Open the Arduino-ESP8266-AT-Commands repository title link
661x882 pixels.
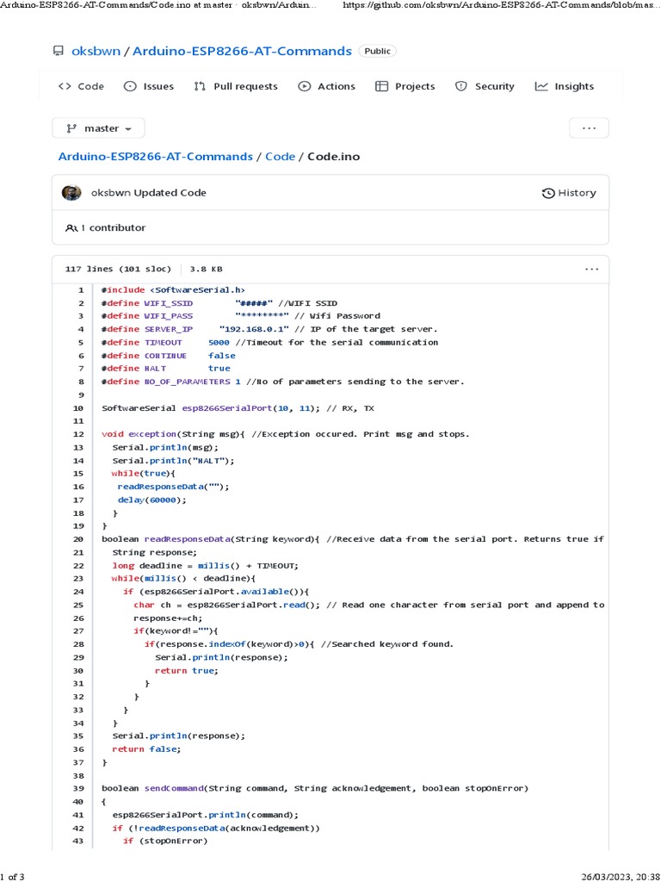[242, 51]
